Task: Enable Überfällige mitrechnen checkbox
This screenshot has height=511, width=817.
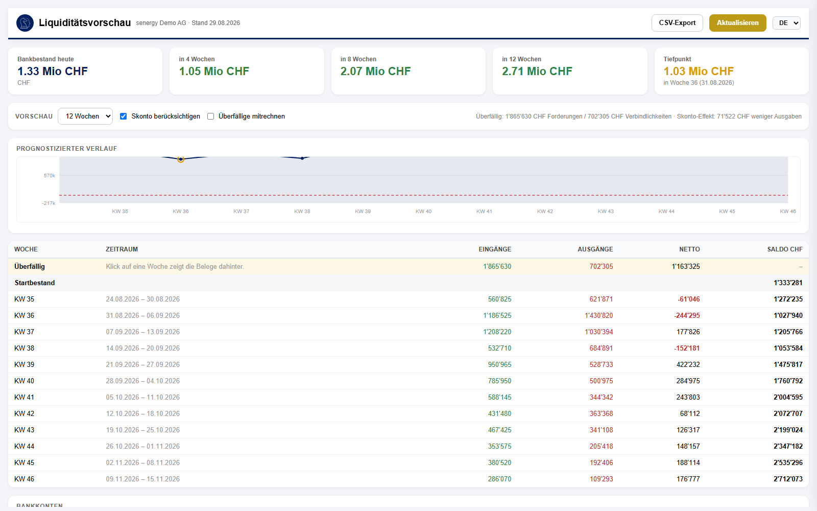Action: 210,117
